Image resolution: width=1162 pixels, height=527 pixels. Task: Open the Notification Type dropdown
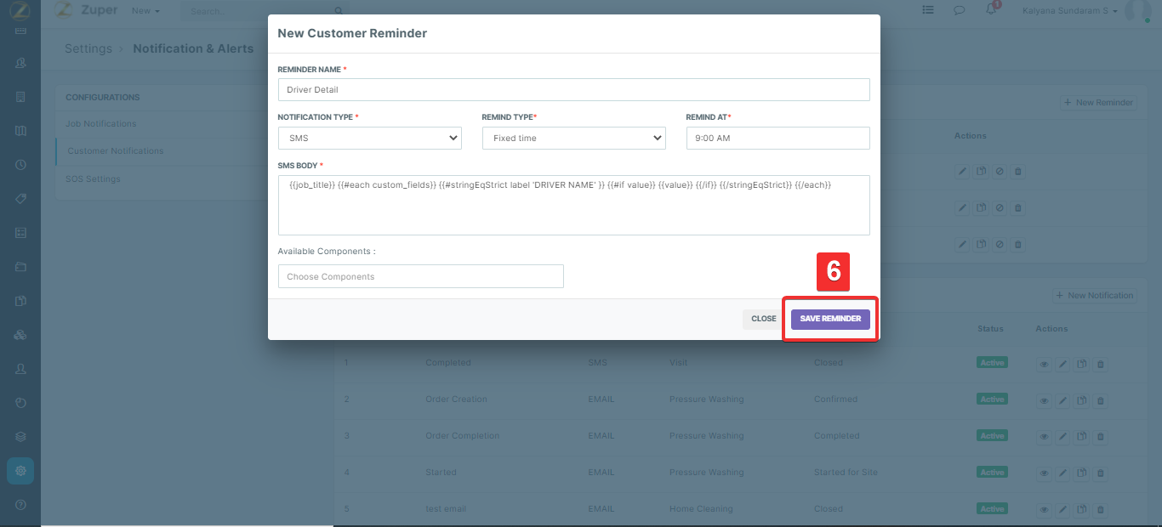369,138
